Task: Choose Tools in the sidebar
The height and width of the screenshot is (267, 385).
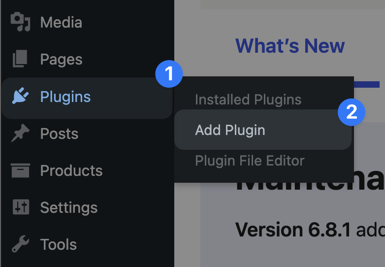Action: pos(58,244)
